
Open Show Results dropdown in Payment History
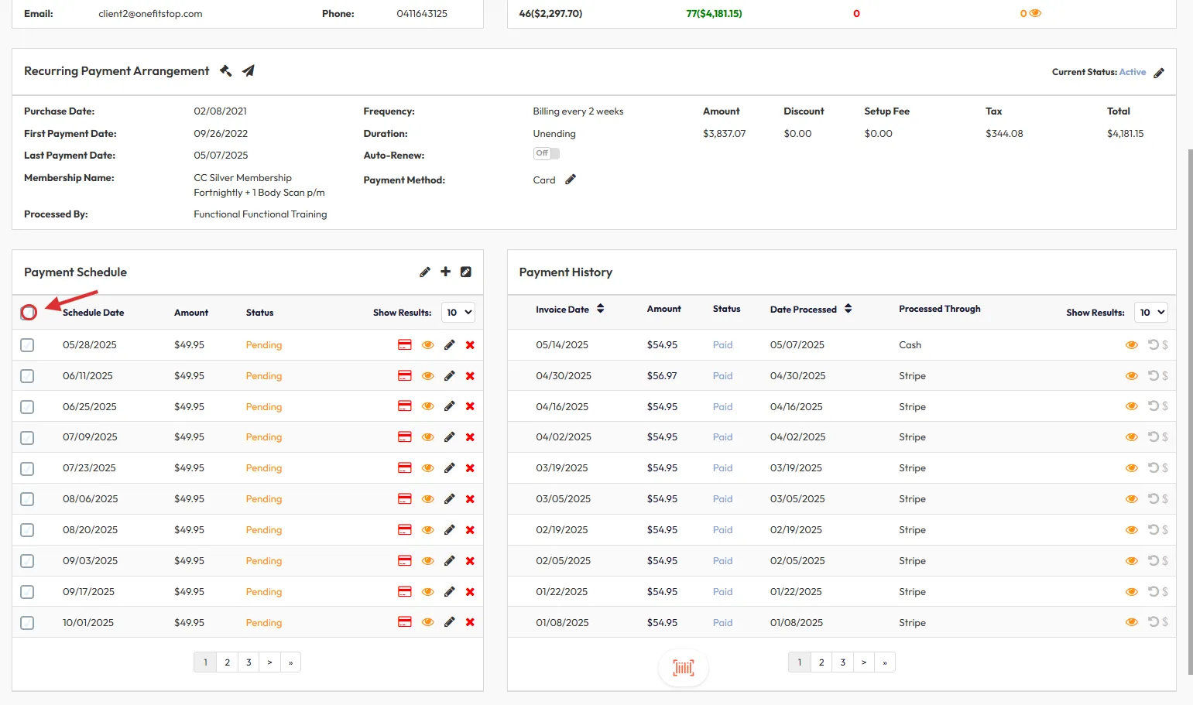click(1150, 313)
